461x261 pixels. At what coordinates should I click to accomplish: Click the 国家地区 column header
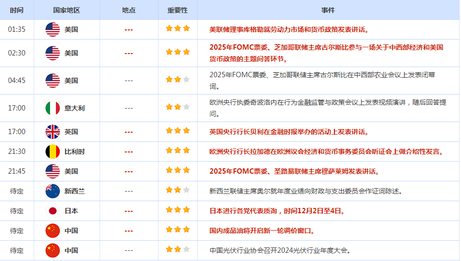pyautogui.click(x=67, y=10)
